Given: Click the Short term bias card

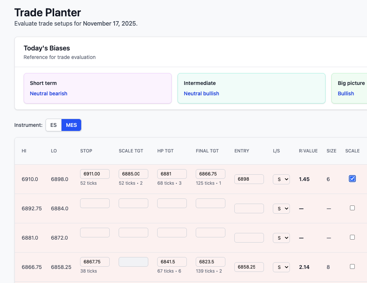Looking at the screenshot, I should tap(97, 88).
